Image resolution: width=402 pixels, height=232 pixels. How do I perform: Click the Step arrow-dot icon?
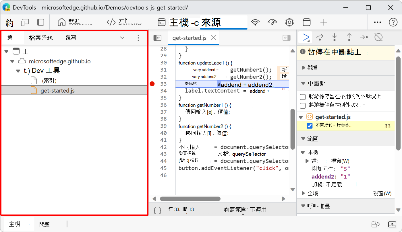pos(364,37)
